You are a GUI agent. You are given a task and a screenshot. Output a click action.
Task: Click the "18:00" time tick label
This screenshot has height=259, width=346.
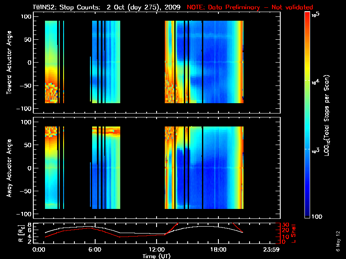[218, 250]
